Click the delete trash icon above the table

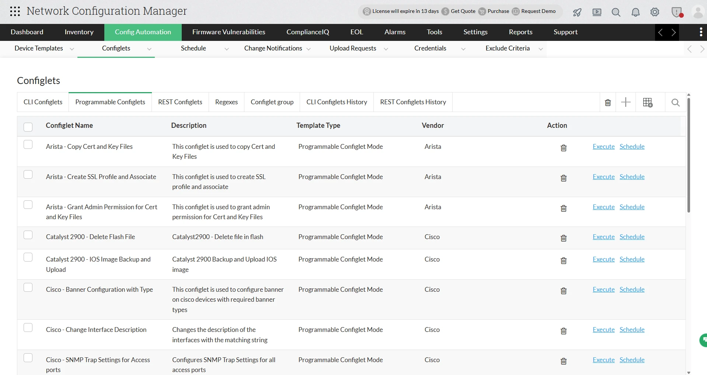click(608, 102)
